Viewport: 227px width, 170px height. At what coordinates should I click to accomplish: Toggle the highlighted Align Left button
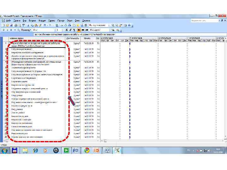click(x=79, y=30)
